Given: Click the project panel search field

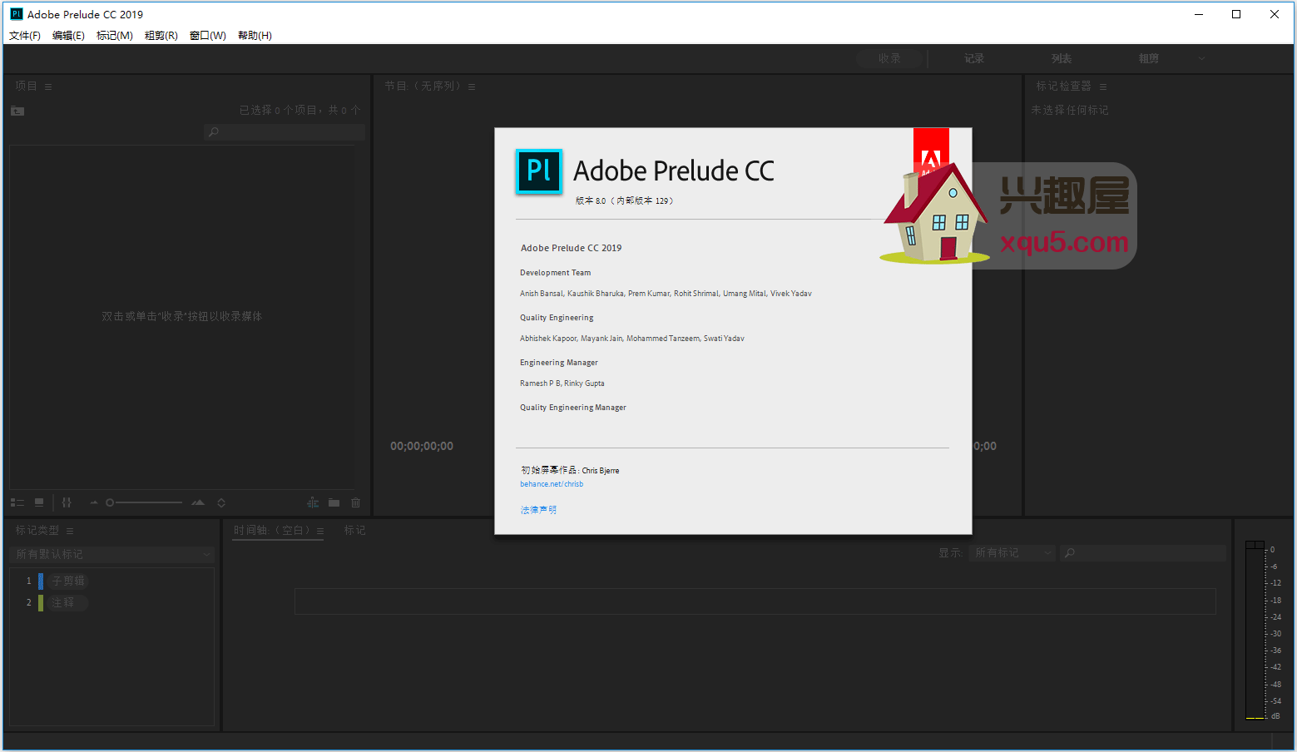Looking at the screenshot, I should [x=285, y=132].
